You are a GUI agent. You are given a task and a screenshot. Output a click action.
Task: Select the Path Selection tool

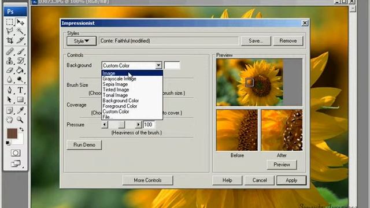pos(9,99)
